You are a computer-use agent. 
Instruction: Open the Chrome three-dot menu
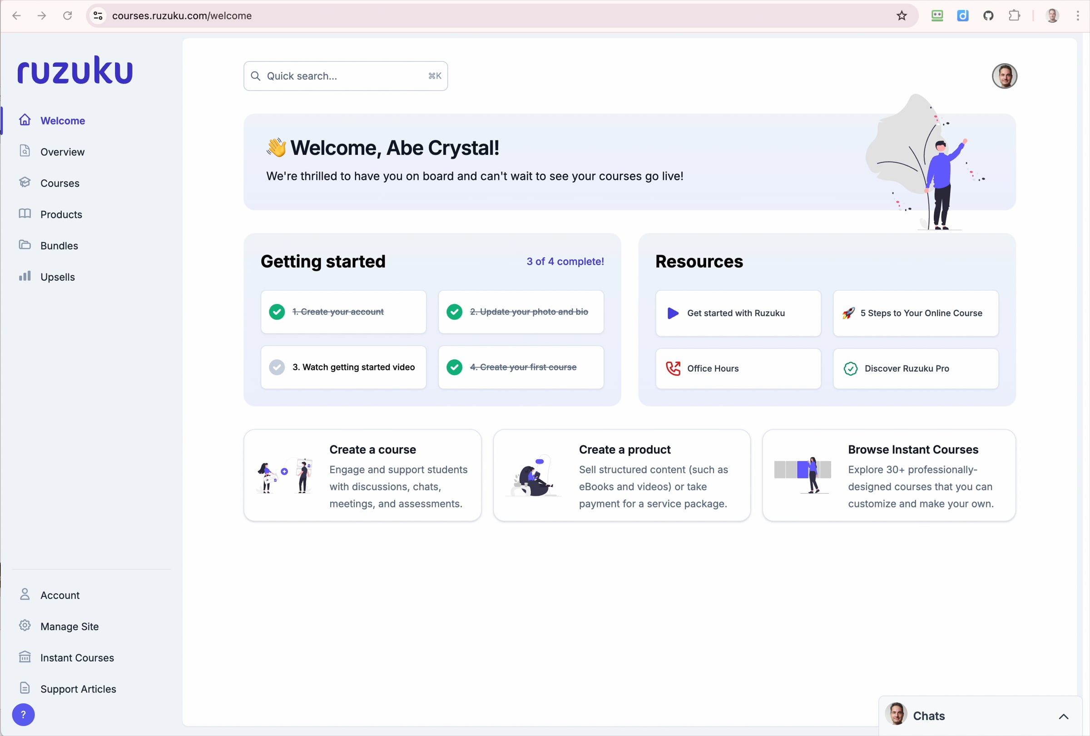point(1077,15)
